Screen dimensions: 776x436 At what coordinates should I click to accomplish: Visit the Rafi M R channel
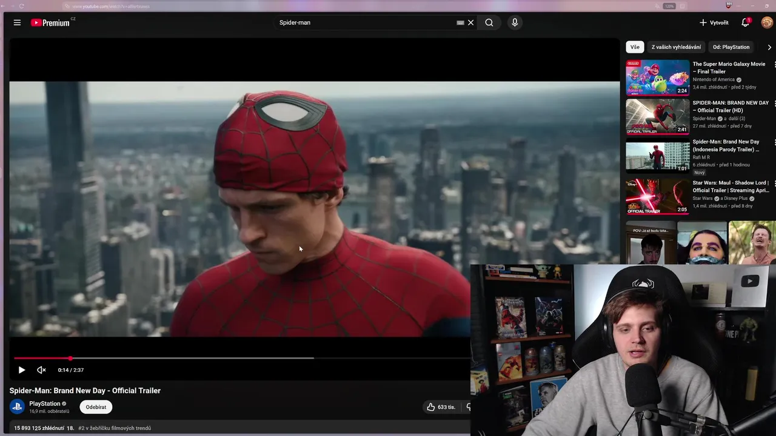point(701,157)
